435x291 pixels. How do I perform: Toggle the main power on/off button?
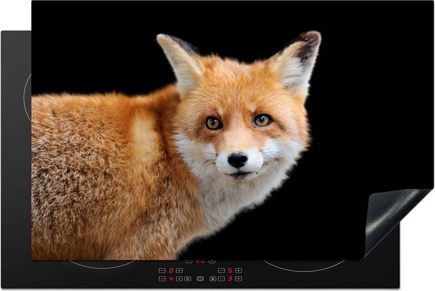point(200,279)
